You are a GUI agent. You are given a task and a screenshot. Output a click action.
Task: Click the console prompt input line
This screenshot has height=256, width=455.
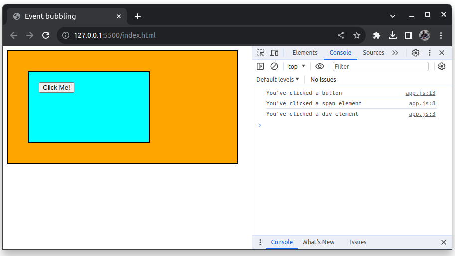(352, 125)
